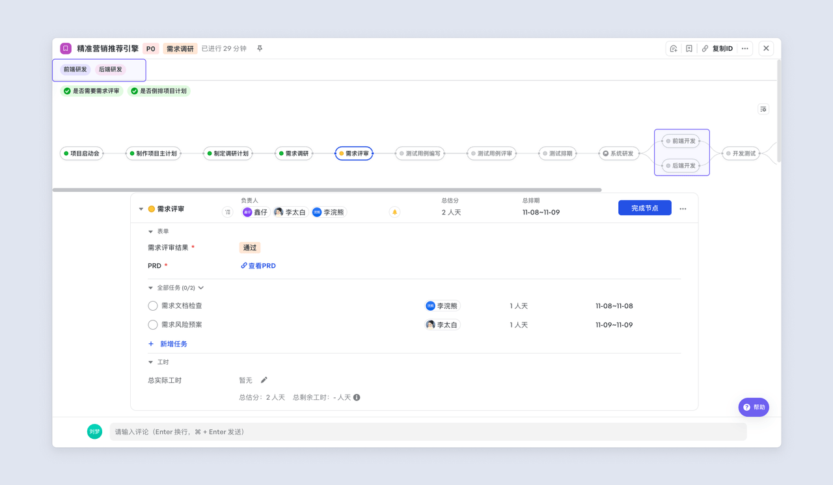Mark 需求风险预案 task as complete

(x=153, y=324)
